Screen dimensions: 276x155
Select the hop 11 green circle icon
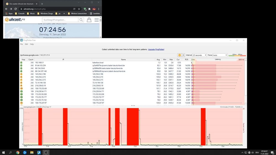pyautogui.click(x=21, y=91)
